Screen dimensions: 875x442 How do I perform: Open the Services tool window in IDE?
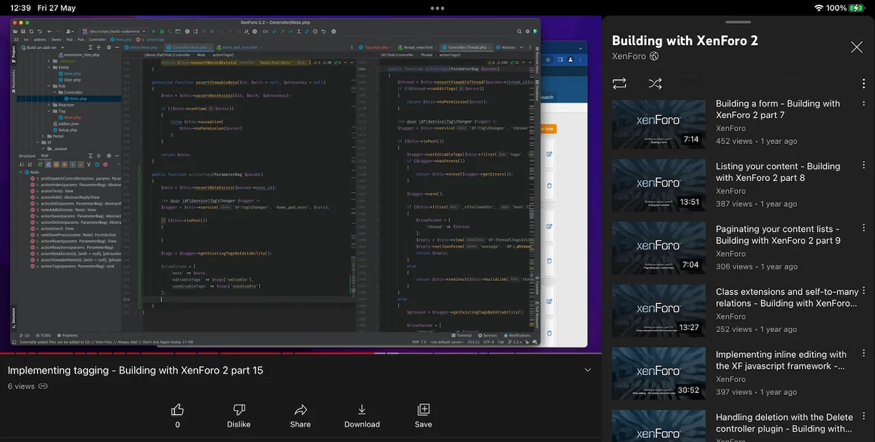[488, 335]
